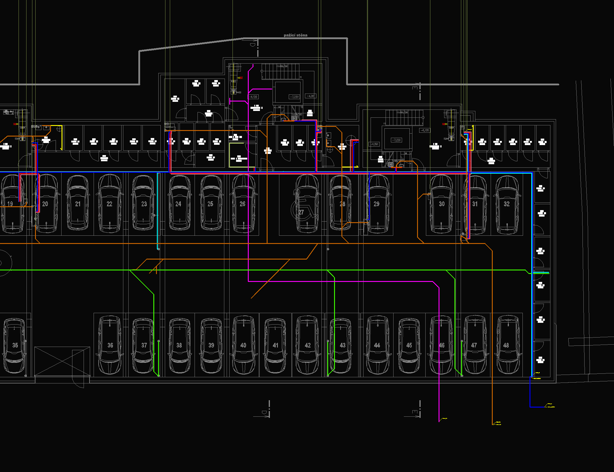This screenshot has height=472, width=614.
Task: Click parking space number 19
Action: (10, 204)
